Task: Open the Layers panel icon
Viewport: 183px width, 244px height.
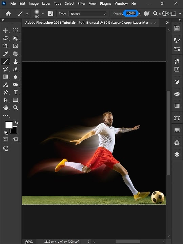Action: (177, 155)
